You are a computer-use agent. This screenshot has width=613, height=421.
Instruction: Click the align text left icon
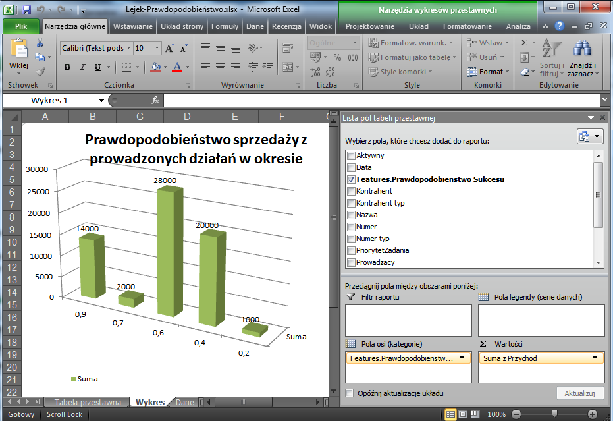[205, 67]
